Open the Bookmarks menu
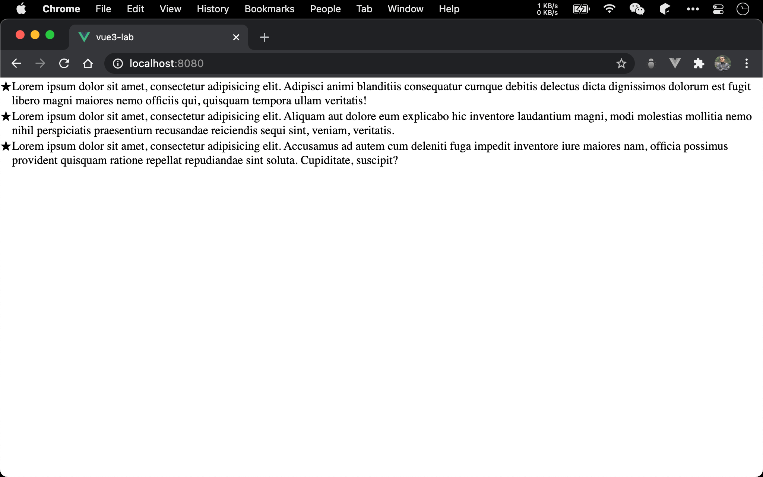The width and height of the screenshot is (763, 477). [269, 9]
